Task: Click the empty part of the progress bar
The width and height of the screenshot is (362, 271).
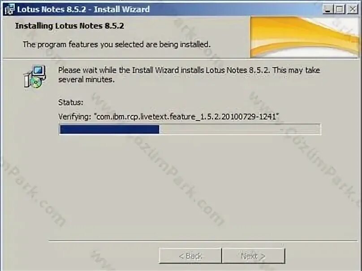Action: [x=240, y=129]
